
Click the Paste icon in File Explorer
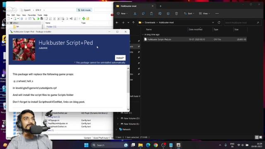152,14
